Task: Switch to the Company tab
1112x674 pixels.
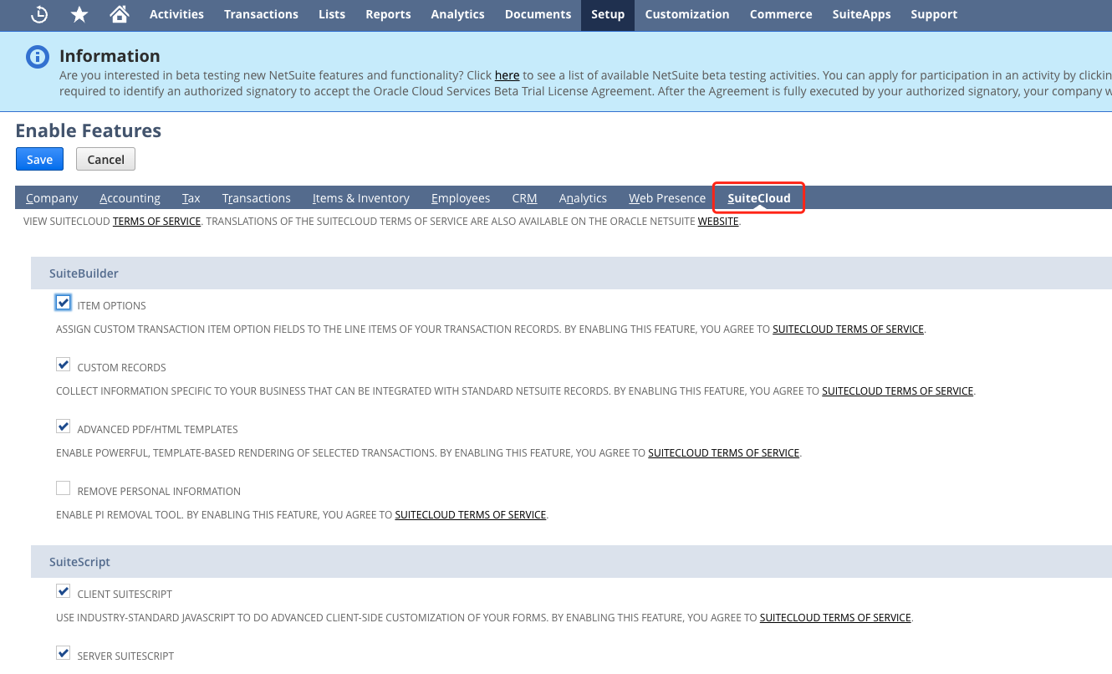Action: coord(52,198)
